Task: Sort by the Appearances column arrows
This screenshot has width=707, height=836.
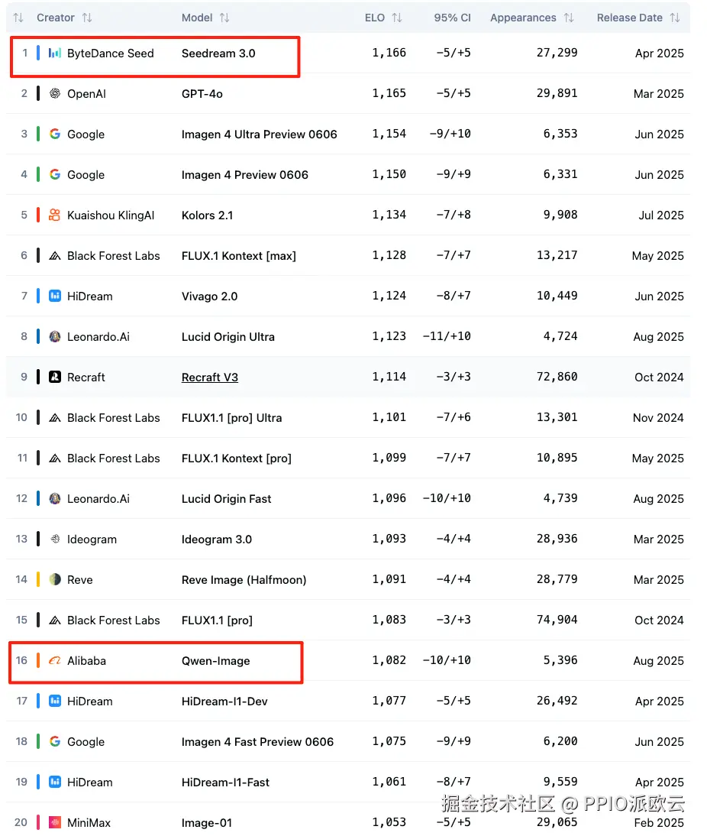Action: pyautogui.click(x=569, y=18)
